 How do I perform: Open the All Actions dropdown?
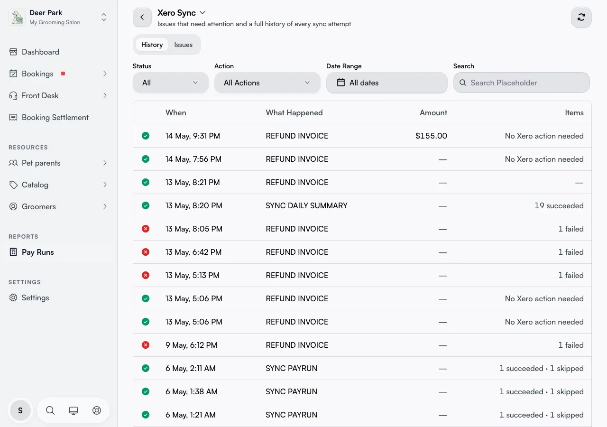(x=267, y=83)
